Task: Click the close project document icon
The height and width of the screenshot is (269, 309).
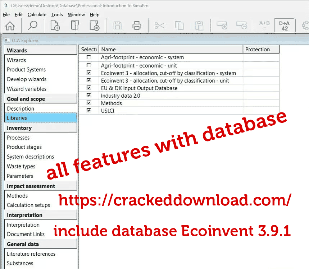Action: click(x=95, y=25)
